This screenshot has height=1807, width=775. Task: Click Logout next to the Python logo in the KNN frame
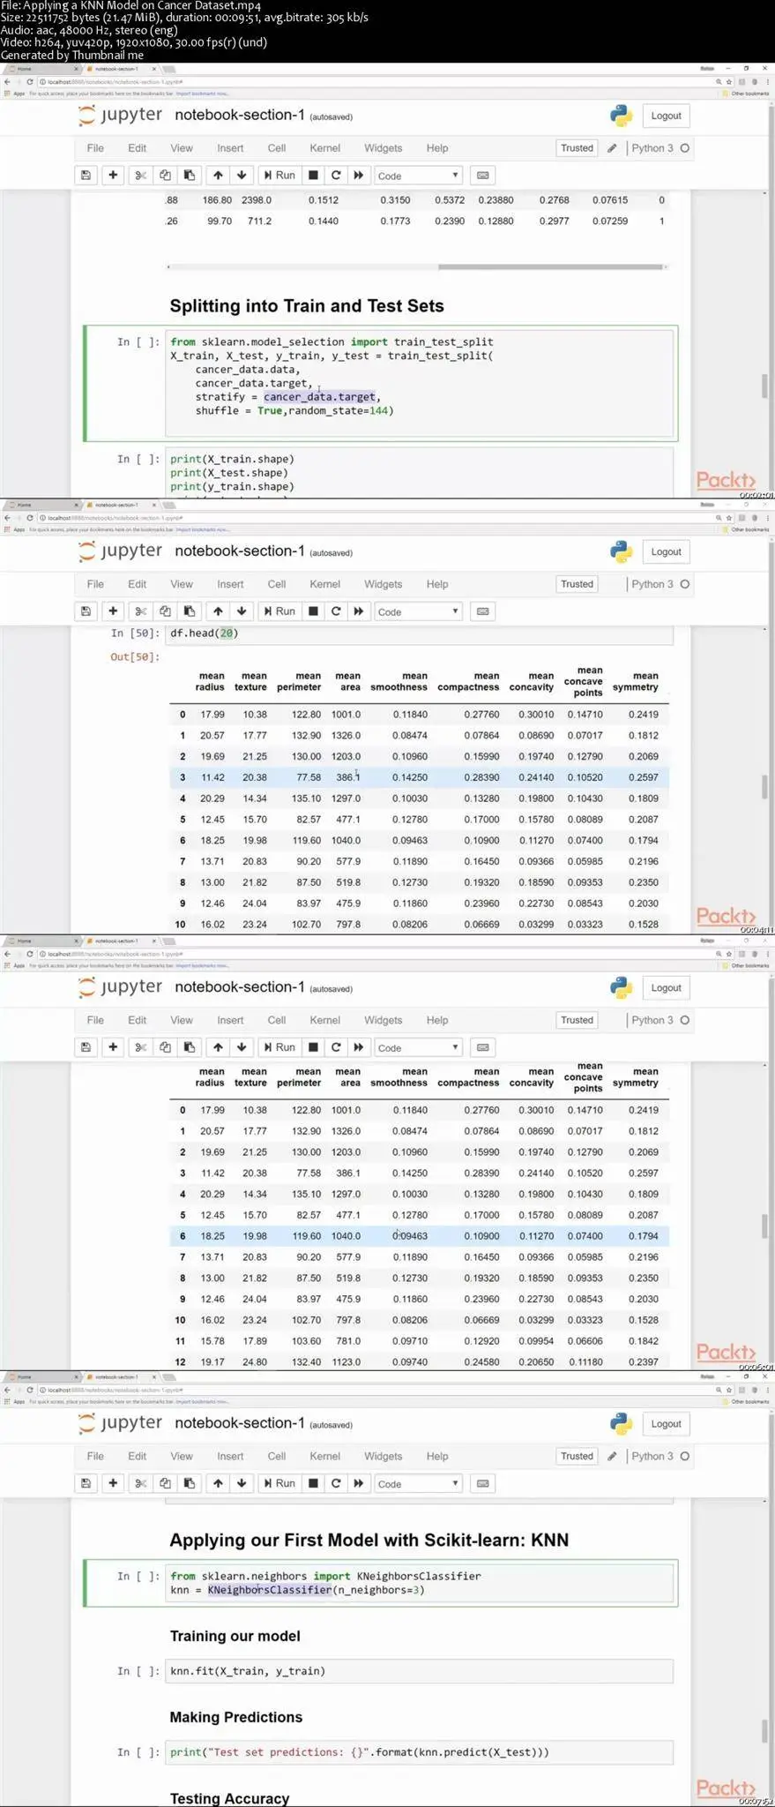click(666, 1423)
